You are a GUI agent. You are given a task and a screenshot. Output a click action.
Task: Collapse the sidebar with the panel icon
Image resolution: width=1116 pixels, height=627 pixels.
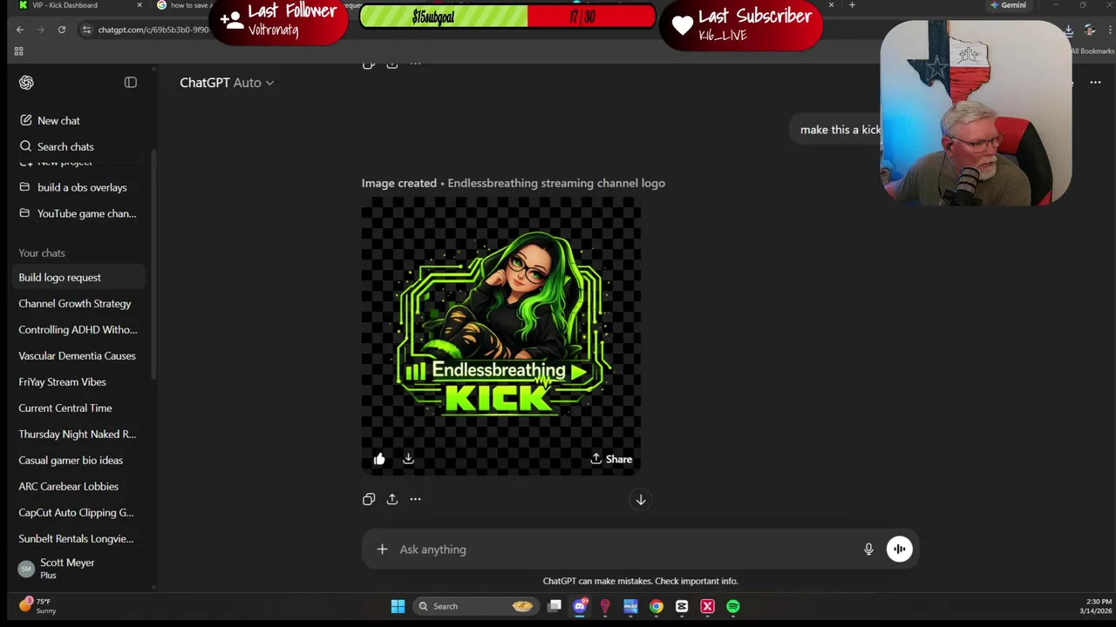coord(131,83)
